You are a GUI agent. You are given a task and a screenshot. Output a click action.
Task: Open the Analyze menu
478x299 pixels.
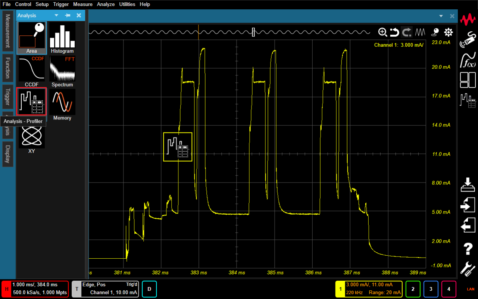[x=106, y=4]
